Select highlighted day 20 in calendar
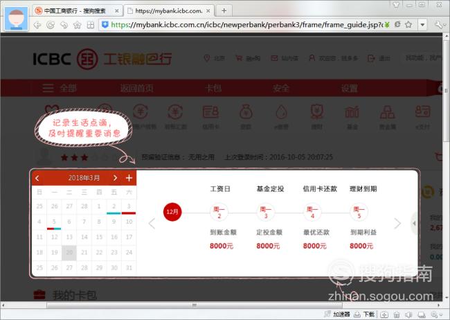 point(69,253)
